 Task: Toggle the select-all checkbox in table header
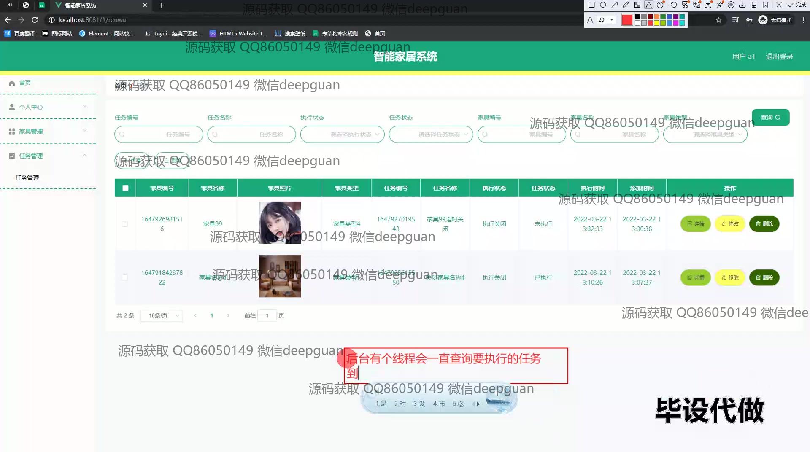[125, 188]
